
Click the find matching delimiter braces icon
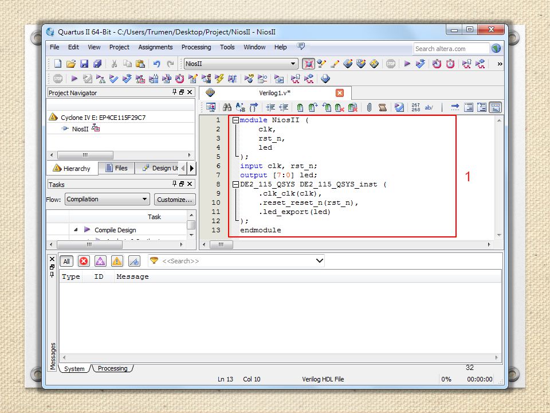tap(254, 107)
